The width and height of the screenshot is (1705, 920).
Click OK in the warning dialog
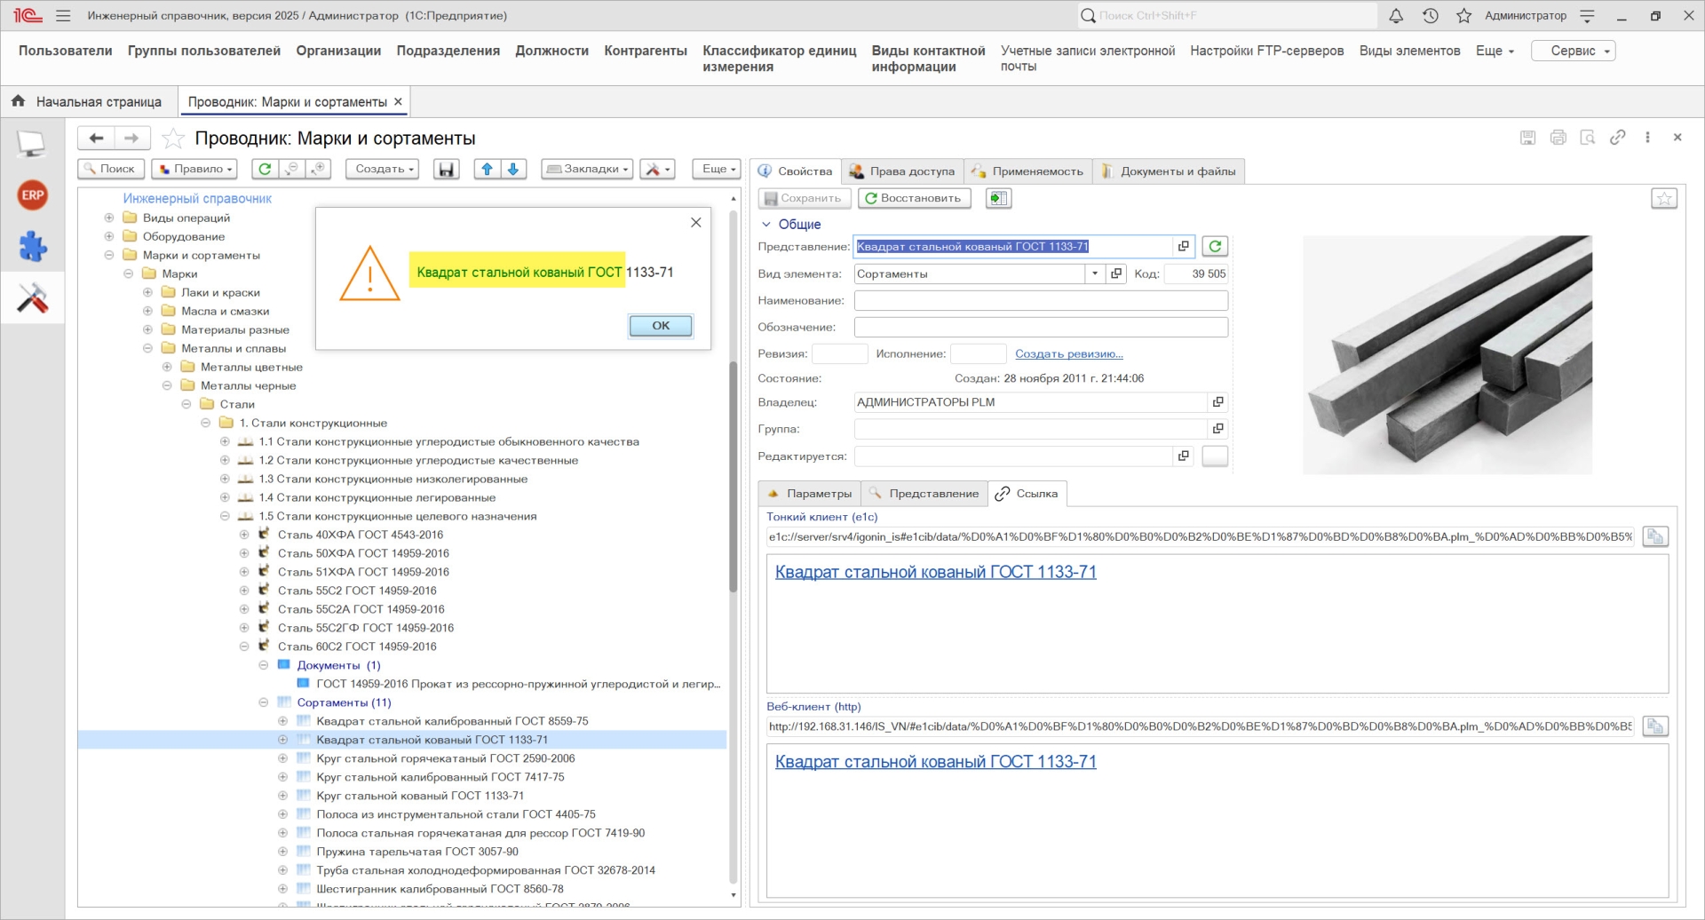coord(661,326)
